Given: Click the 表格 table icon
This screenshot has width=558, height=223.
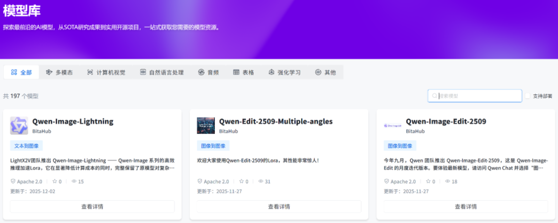Looking at the screenshot, I should (236, 73).
